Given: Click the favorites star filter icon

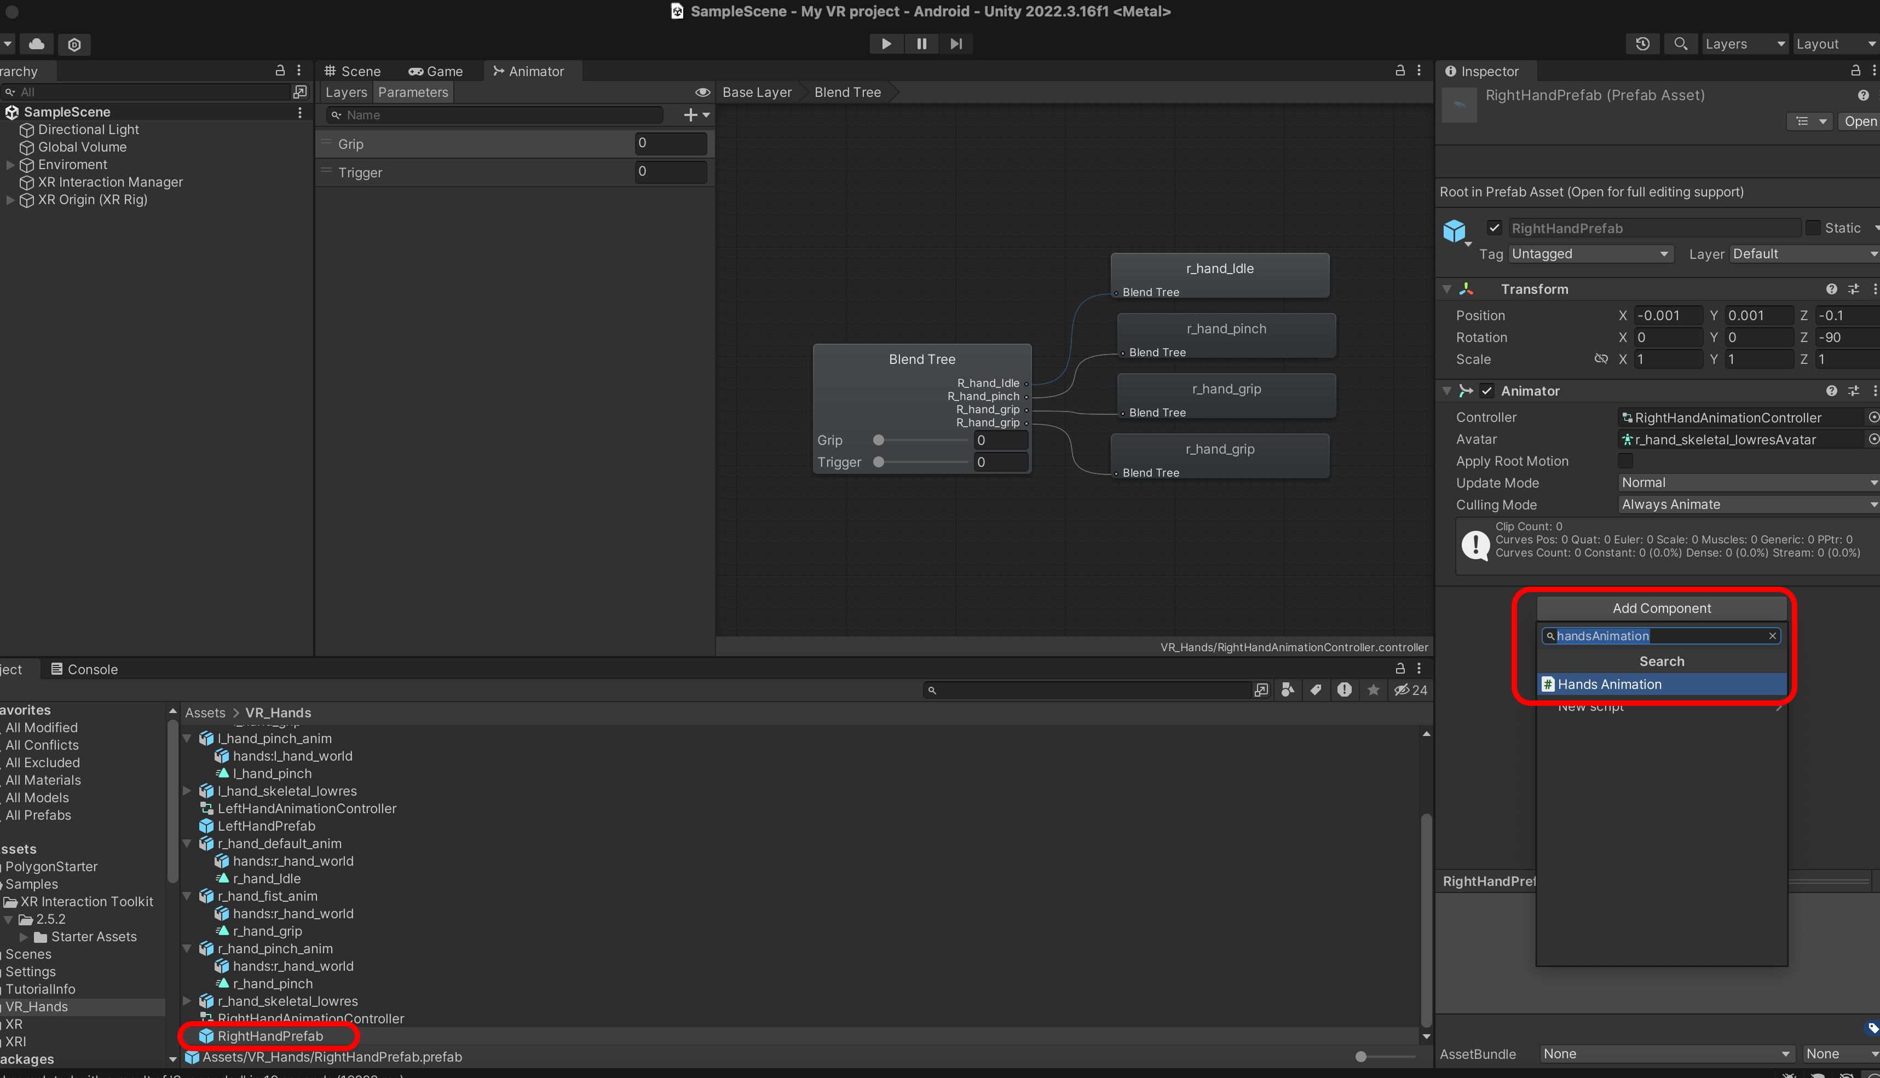Looking at the screenshot, I should pyautogui.click(x=1374, y=690).
